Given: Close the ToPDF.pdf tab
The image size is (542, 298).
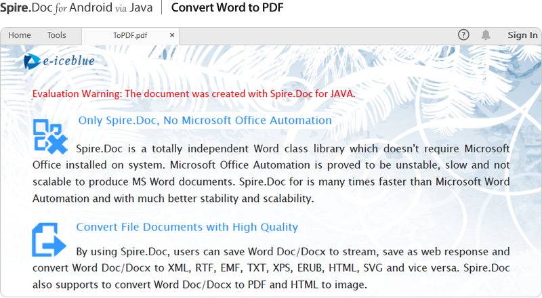Looking at the screenshot, I should 172,35.
